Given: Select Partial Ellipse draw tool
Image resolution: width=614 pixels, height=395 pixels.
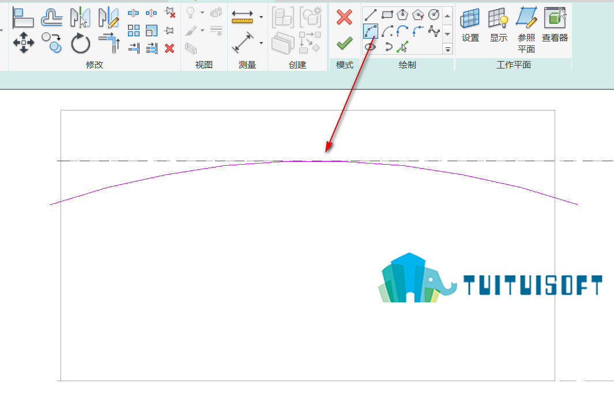Looking at the screenshot, I should pos(387,47).
